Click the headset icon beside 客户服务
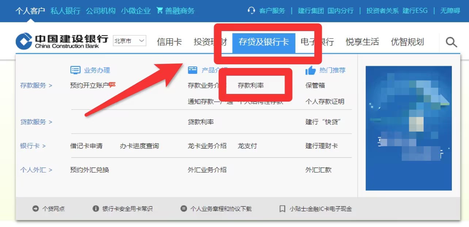The height and width of the screenshot is (227, 469). (x=251, y=11)
